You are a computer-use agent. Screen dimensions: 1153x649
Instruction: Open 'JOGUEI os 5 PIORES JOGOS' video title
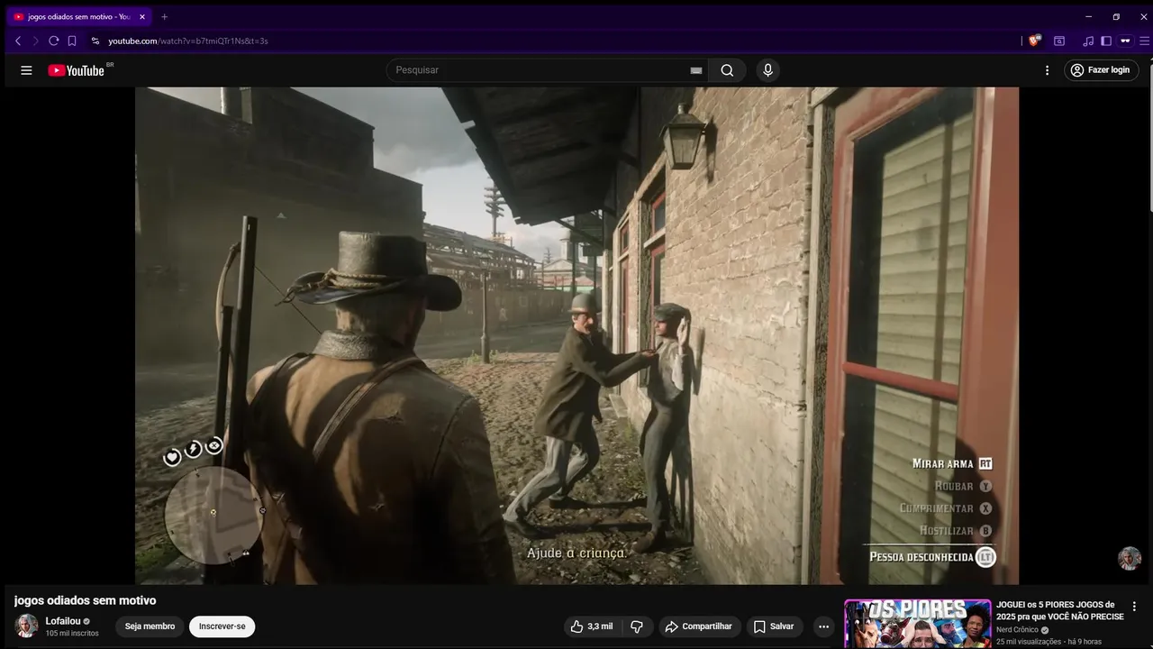pyautogui.click(x=1060, y=610)
